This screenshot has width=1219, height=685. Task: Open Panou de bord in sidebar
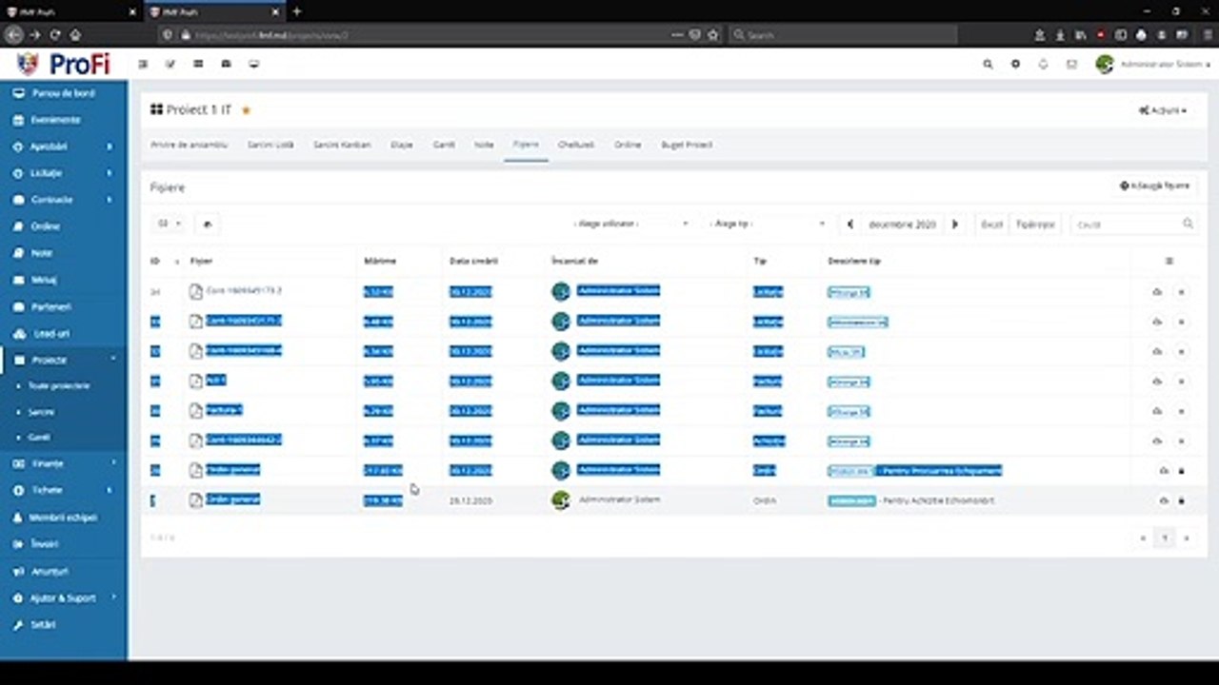pyautogui.click(x=63, y=93)
